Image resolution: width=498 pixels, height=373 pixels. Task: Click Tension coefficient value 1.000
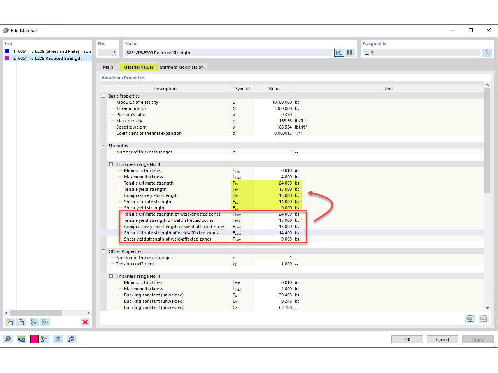click(274, 264)
